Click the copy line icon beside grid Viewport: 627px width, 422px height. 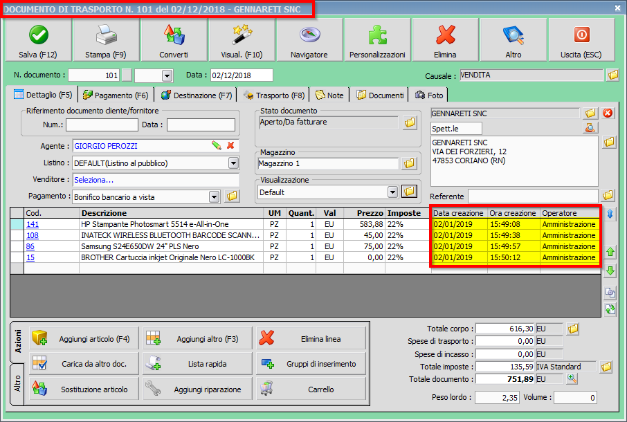tap(610, 293)
